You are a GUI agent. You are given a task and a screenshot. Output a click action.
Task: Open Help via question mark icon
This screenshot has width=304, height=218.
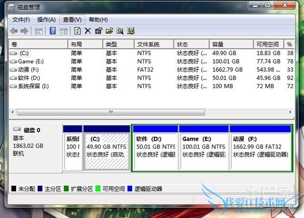pyautogui.click(x=53, y=31)
